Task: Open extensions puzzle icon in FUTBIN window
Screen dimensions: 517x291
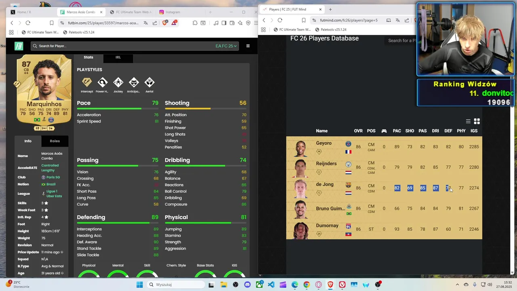Action: pyautogui.click(x=195, y=23)
